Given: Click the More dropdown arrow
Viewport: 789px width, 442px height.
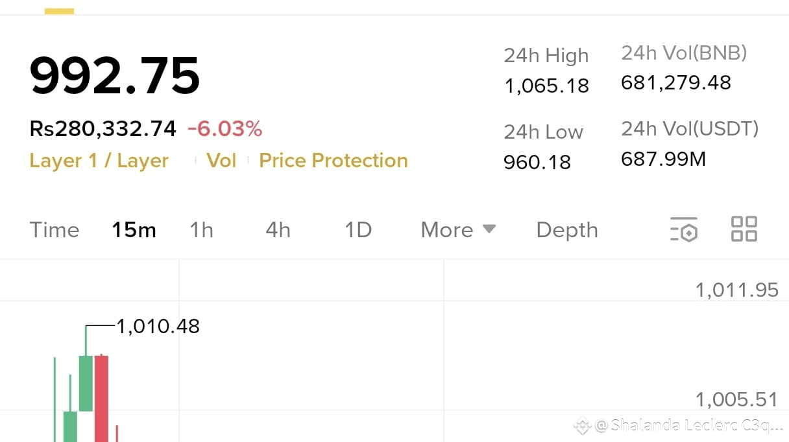Looking at the screenshot, I should (489, 229).
